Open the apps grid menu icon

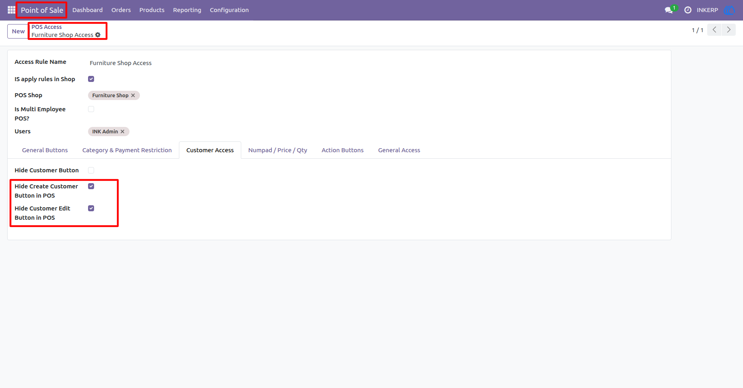[11, 10]
